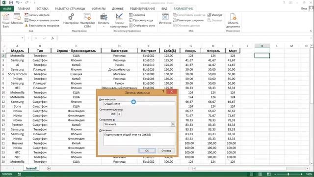Switch to ВСТАВКА tab
The image size is (314, 177).
click(x=43, y=9)
